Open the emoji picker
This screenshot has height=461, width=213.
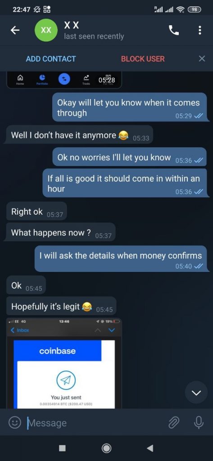14,423
